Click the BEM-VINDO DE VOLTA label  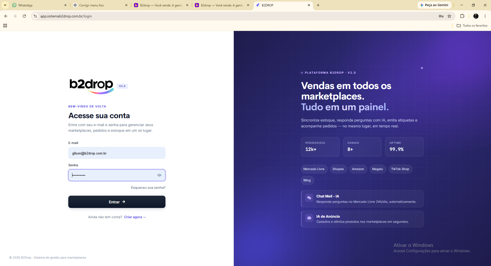[87, 106]
